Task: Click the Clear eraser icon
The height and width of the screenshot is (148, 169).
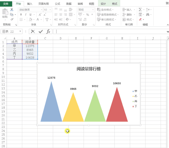Action: click(x=140, y=20)
